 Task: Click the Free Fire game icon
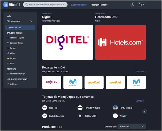click(x=45, y=108)
